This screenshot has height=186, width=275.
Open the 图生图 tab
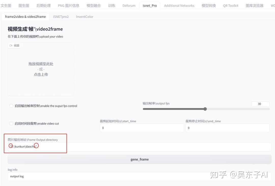click(24, 6)
